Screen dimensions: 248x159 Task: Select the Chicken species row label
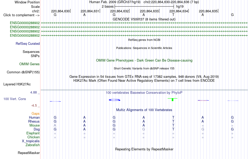click(33, 137)
